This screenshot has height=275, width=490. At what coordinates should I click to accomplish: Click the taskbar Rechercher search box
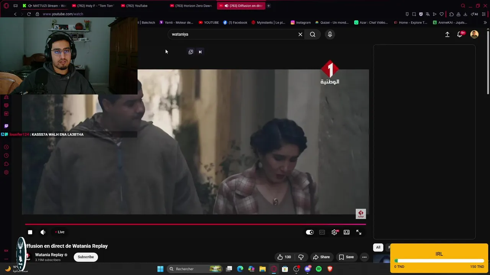tap(195, 269)
